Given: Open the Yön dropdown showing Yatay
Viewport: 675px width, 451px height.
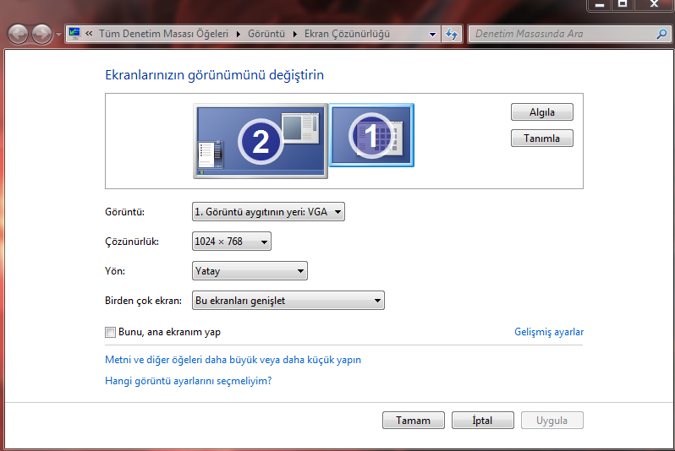Looking at the screenshot, I should (x=250, y=271).
